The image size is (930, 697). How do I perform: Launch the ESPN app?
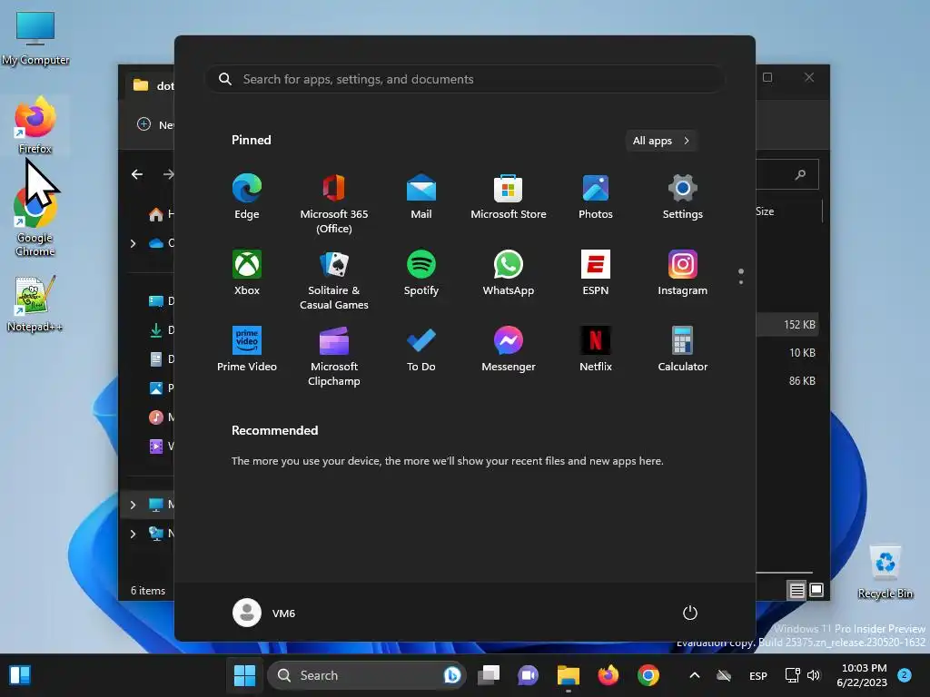point(596,272)
